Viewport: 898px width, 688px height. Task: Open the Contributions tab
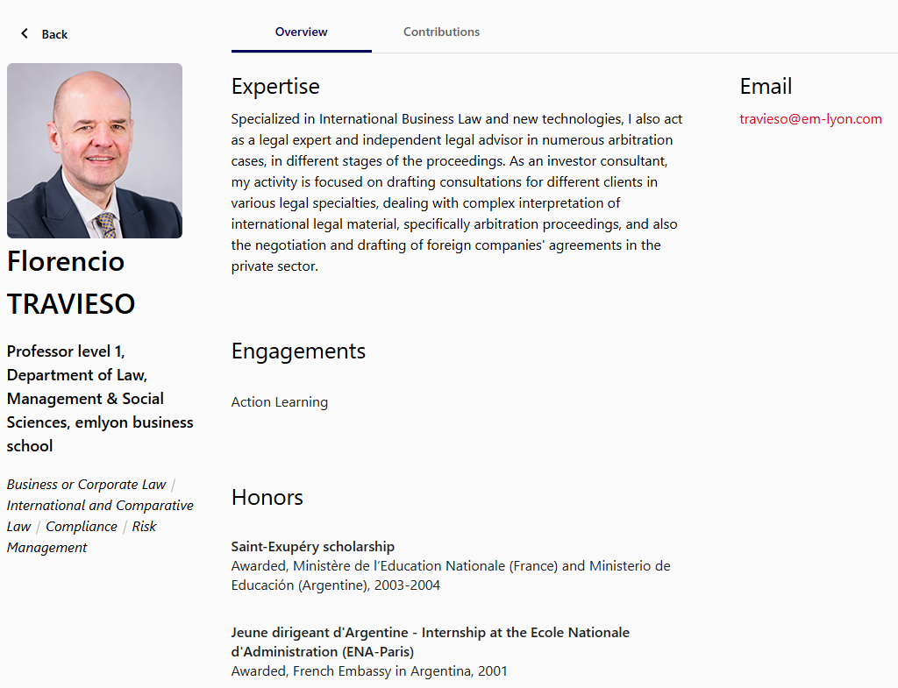pos(441,32)
